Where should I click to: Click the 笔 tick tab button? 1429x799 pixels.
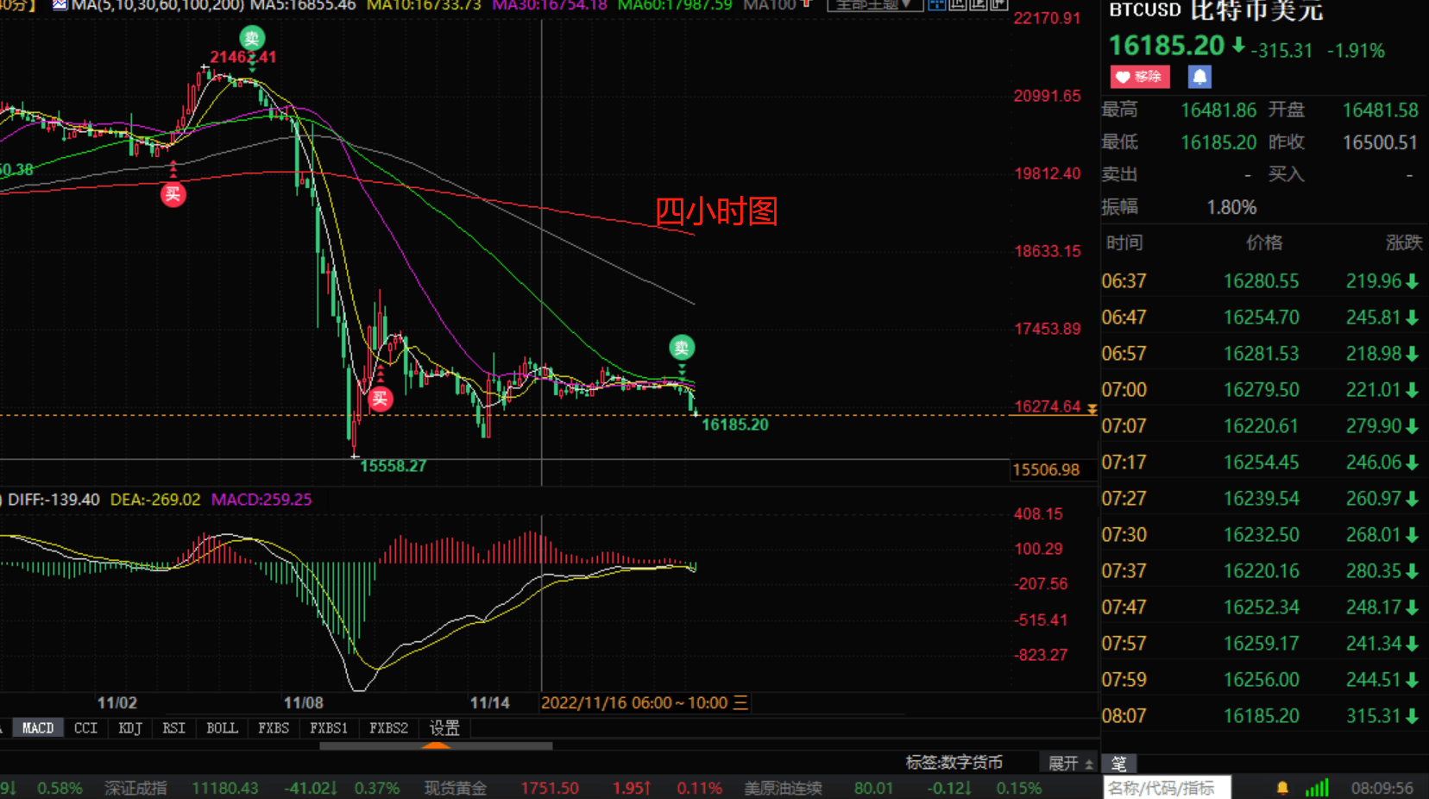tap(1119, 764)
